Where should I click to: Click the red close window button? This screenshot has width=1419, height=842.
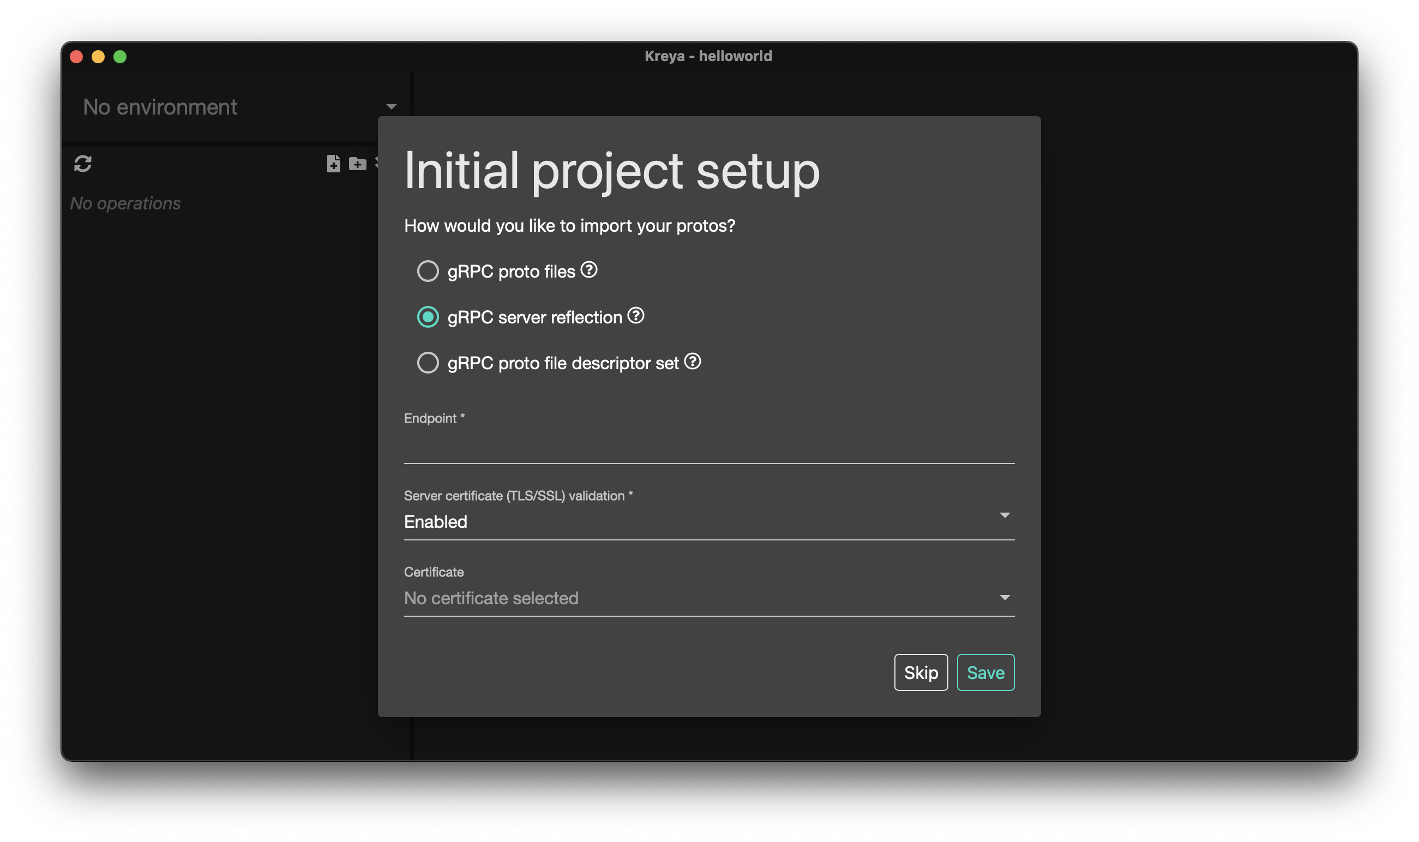click(x=76, y=57)
